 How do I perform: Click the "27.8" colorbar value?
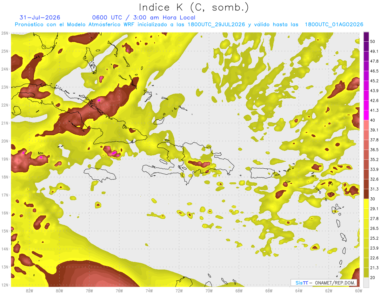click(375, 219)
